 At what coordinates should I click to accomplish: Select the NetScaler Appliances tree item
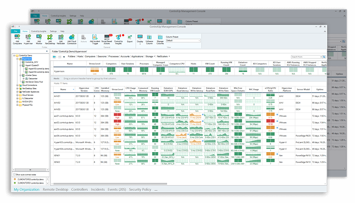pos(31,92)
